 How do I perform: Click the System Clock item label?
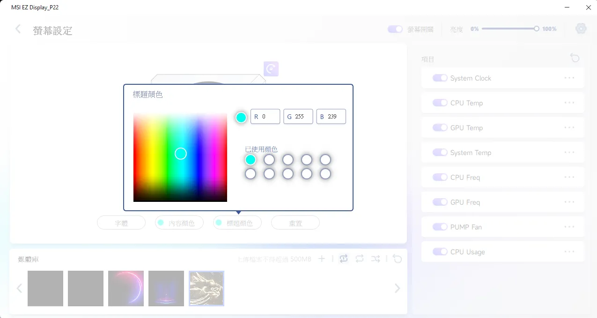click(x=471, y=78)
